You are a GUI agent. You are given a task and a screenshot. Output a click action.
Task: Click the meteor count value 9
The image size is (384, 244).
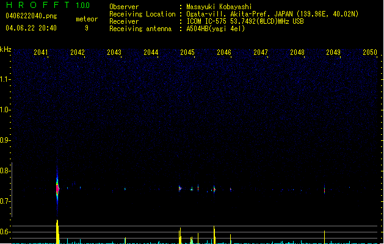[87, 28]
